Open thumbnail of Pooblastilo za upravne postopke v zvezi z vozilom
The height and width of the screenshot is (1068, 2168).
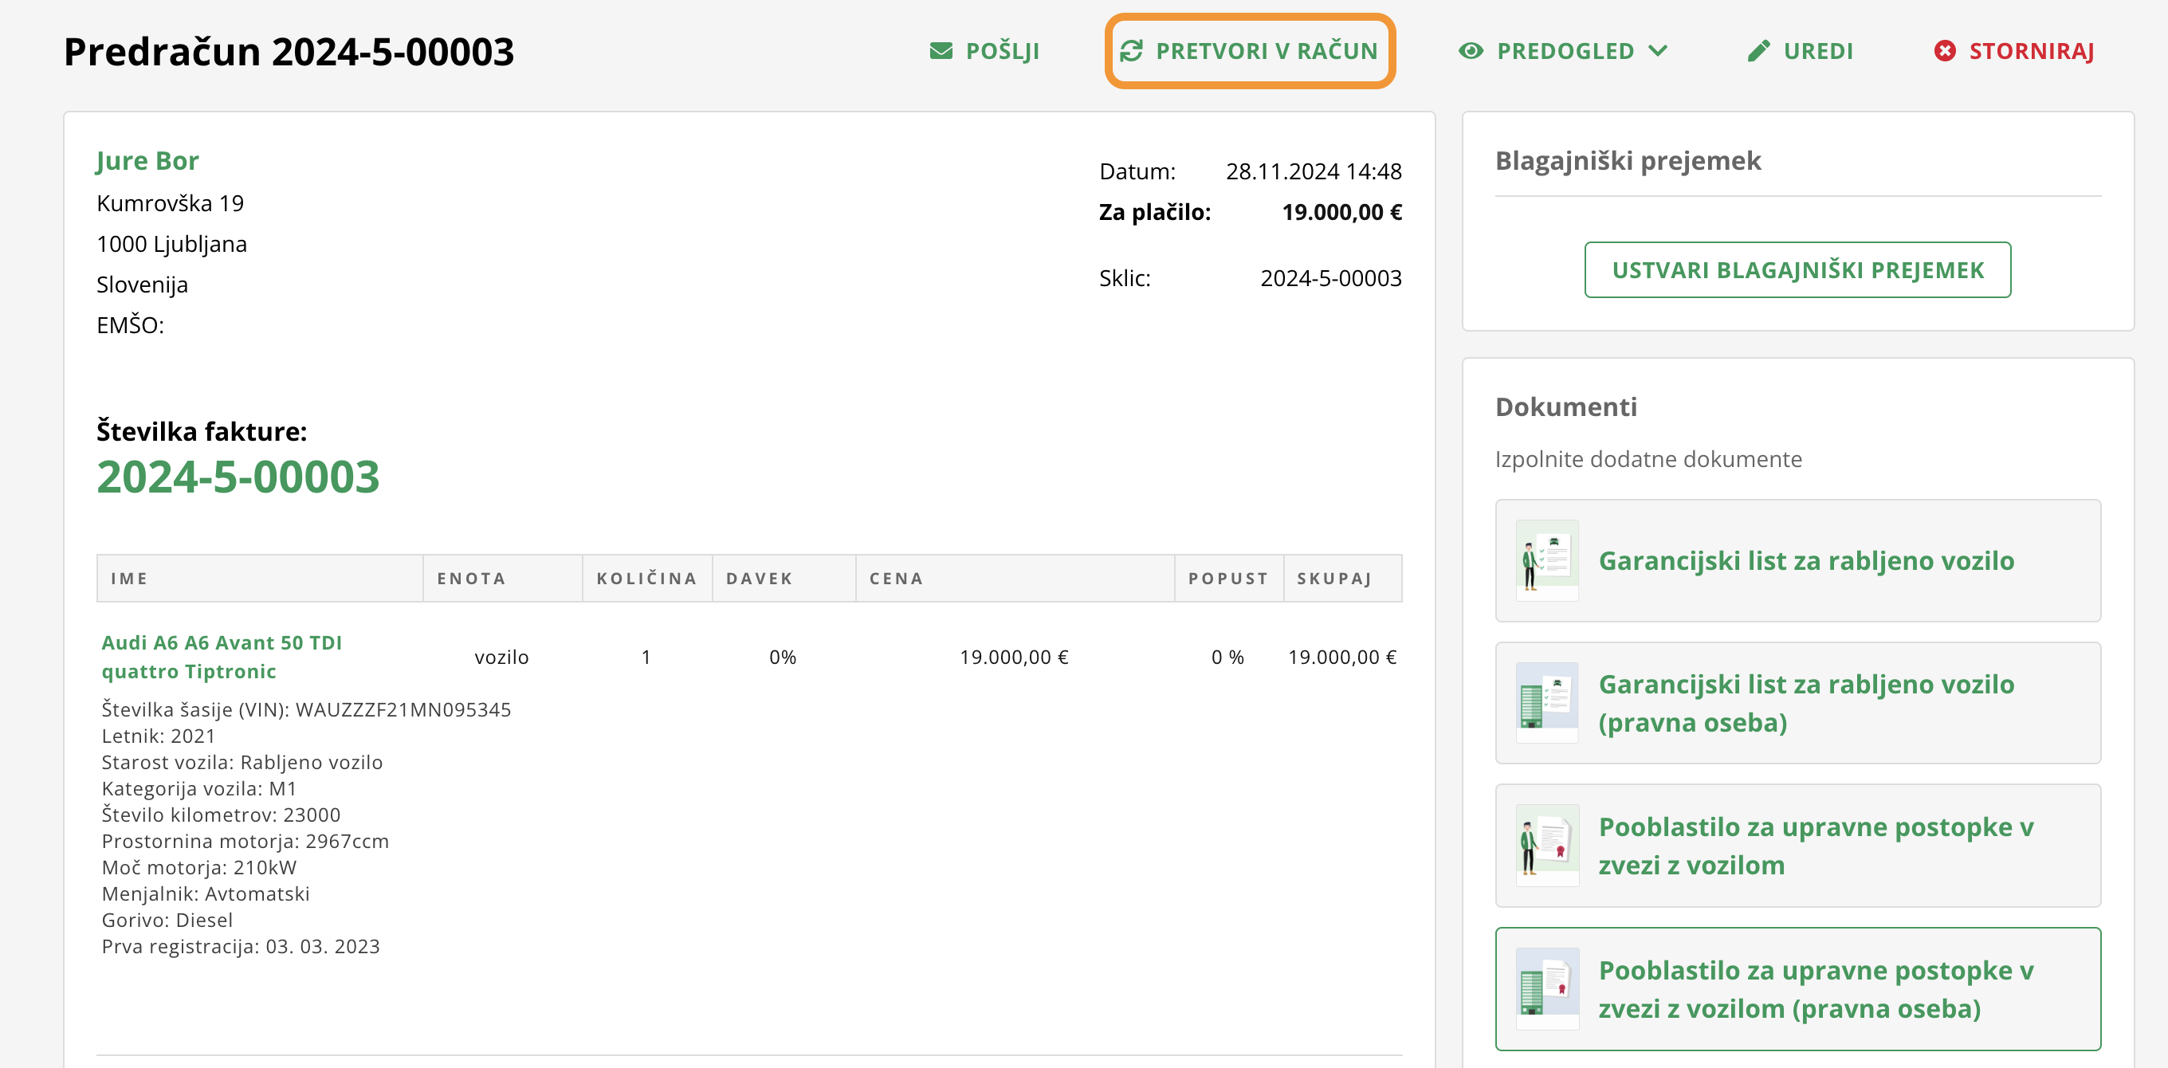[x=1547, y=846]
